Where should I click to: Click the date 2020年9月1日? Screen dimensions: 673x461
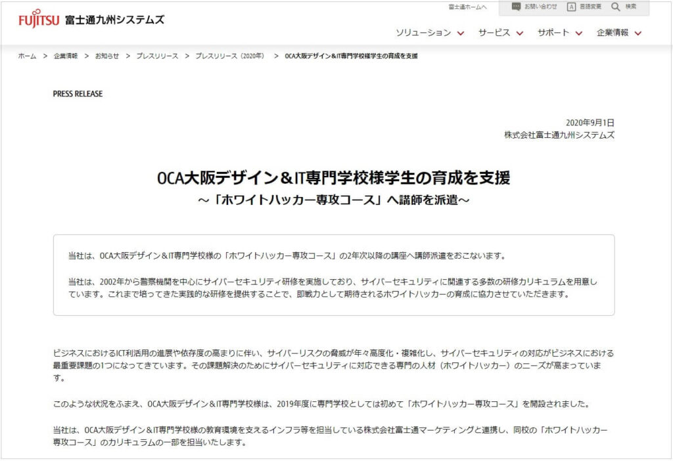[x=590, y=123]
